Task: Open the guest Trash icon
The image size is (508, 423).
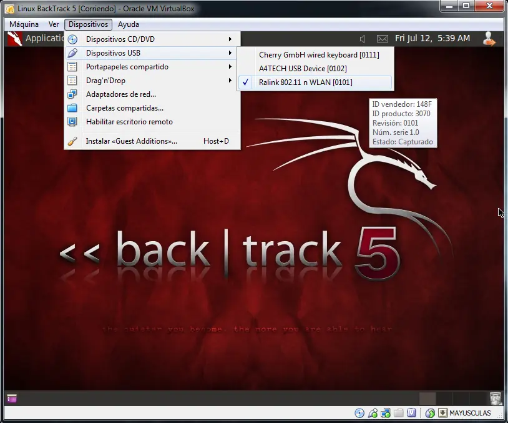Action: pos(496,399)
